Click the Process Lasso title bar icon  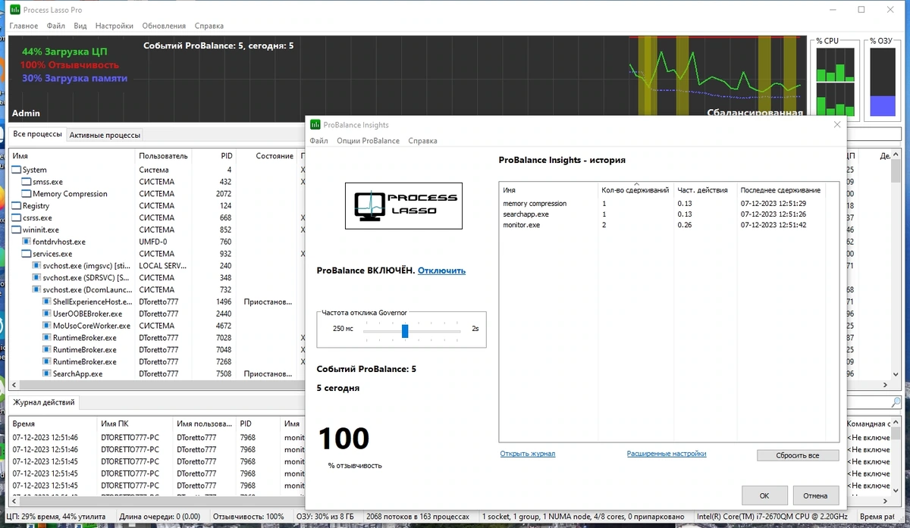(15, 10)
